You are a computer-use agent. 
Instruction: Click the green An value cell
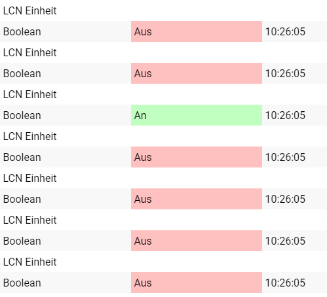tap(197, 115)
